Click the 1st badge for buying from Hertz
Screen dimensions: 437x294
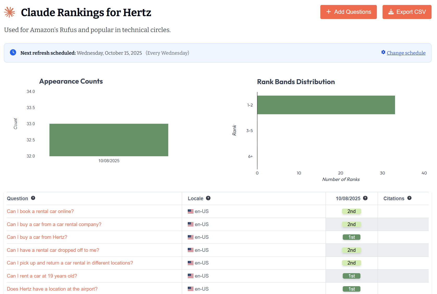click(x=351, y=237)
